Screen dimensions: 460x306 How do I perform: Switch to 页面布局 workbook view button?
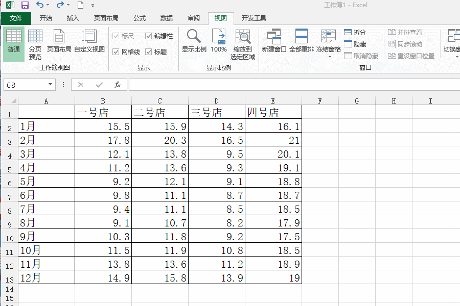coord(59,41)
